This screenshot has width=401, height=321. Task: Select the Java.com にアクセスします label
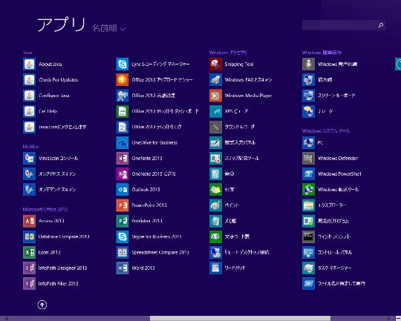62,127
